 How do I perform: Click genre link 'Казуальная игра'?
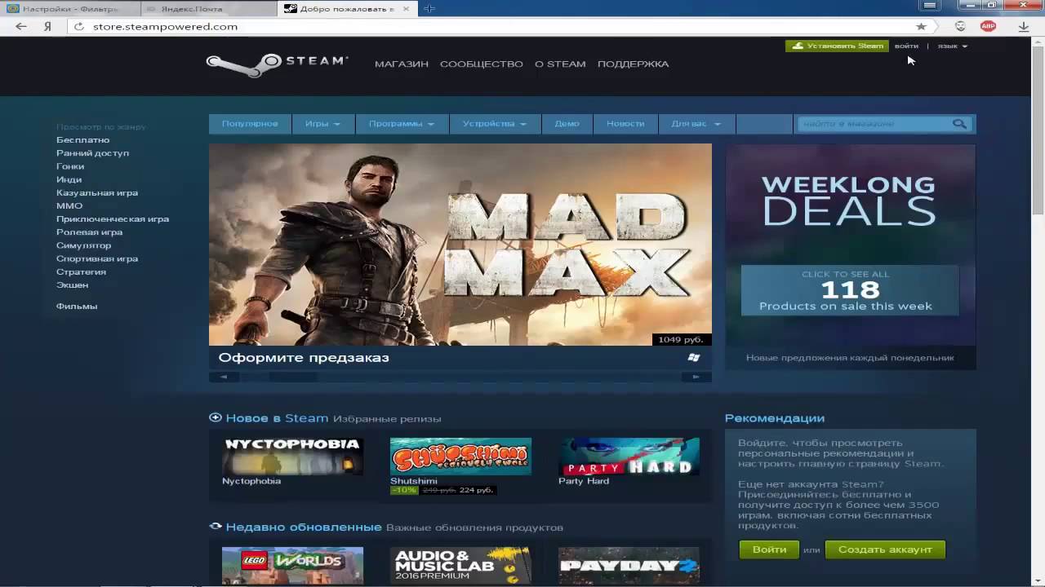coord(97,192)
